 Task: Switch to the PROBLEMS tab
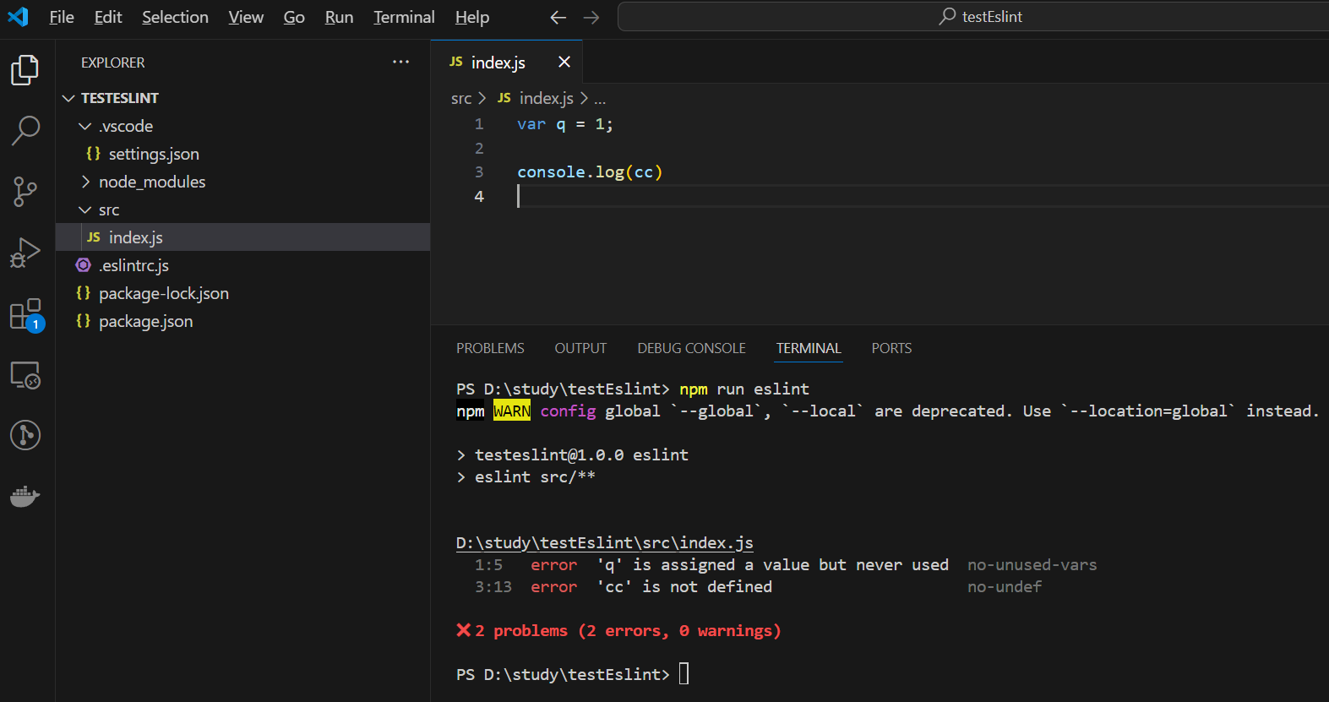[x=490, y=348]
